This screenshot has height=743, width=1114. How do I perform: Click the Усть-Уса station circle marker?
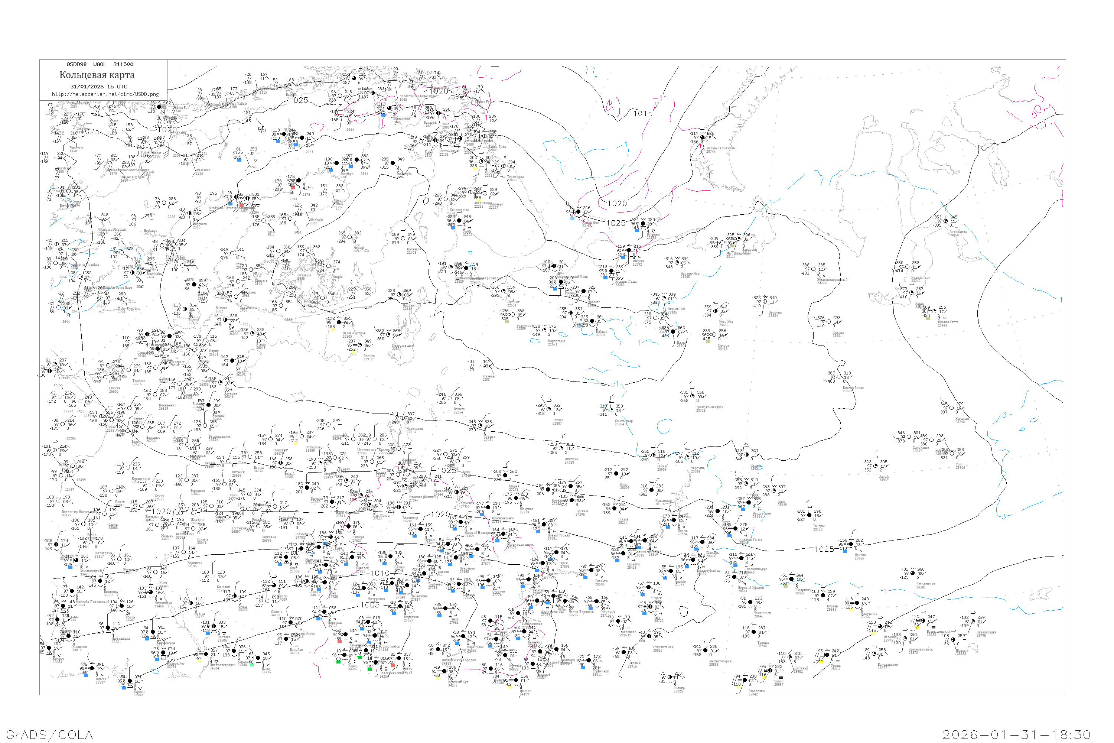715,311
